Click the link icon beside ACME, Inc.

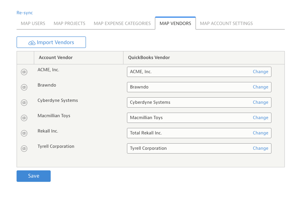[x=24, y=72]
